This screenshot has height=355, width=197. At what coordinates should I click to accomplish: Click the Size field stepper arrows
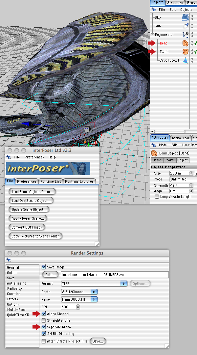(191, 173)
